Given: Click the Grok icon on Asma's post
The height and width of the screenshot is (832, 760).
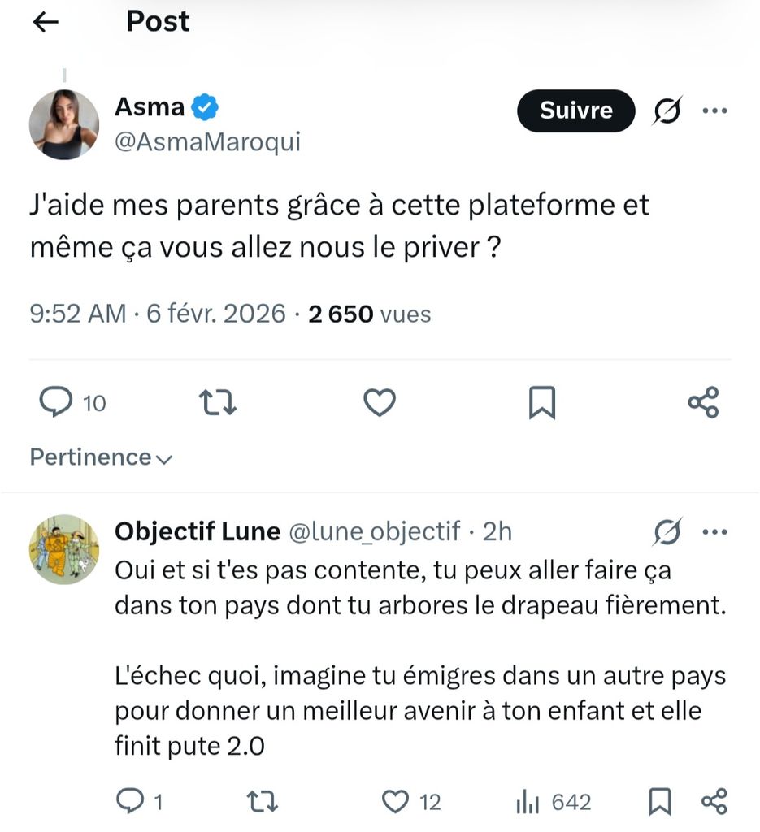Looking at the screenshot, I should 667,110.
